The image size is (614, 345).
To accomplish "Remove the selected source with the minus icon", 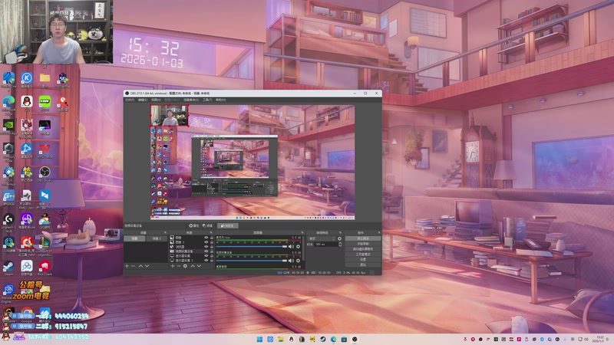I will tap(179, 266).
